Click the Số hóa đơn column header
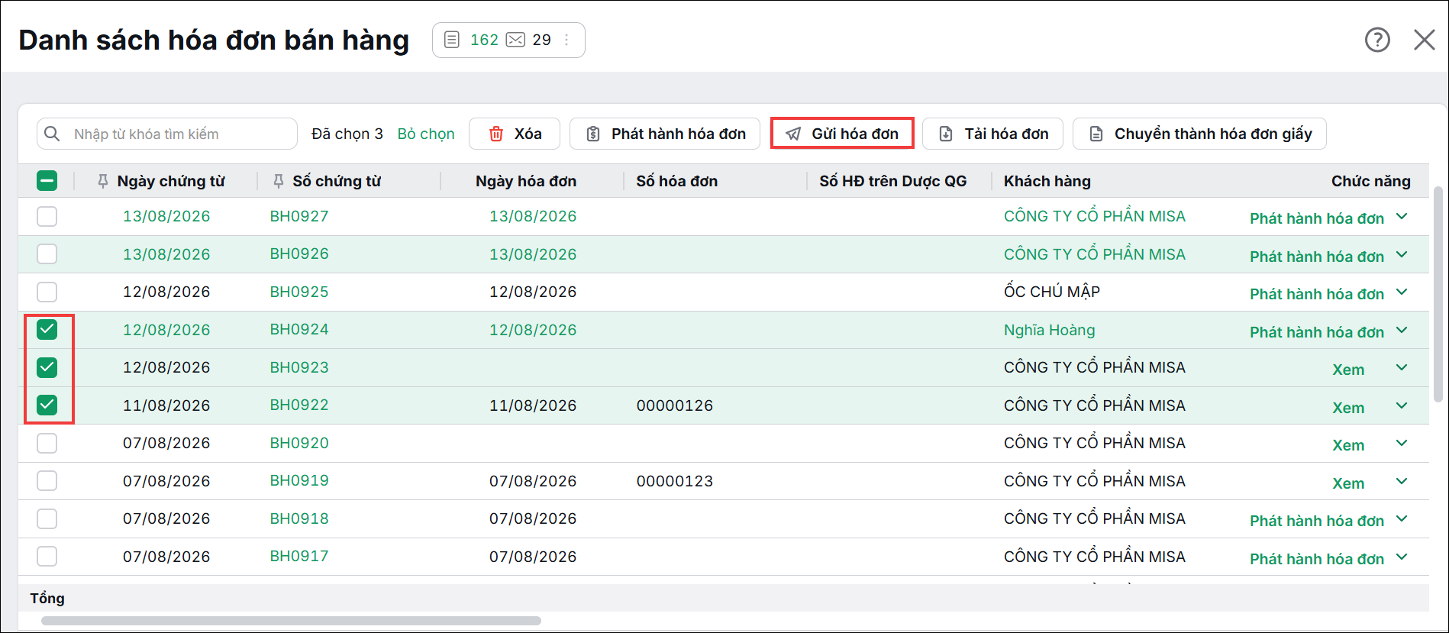 pyautogui.click(x=677, y=181)
